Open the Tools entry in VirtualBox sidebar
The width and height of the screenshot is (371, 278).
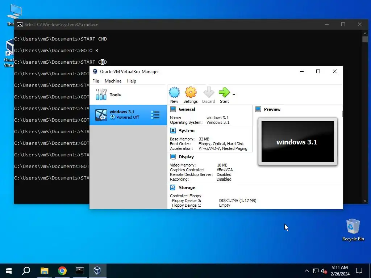[128, 95]
